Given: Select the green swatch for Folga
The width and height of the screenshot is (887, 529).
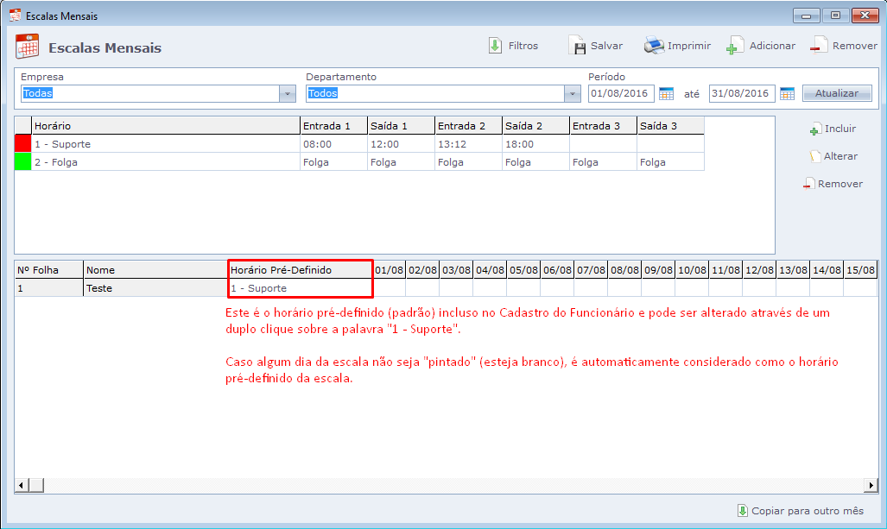Looking at the screenshot, I should (22, 162).
